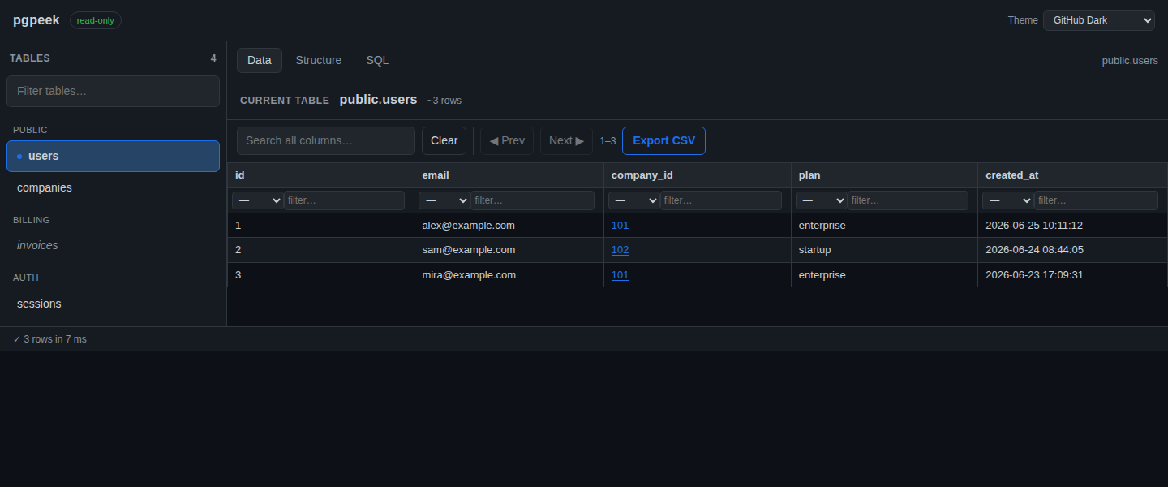This screenshot has width=1168, height=487.
Task: Switch to the Structure tab
Action: 319,60
